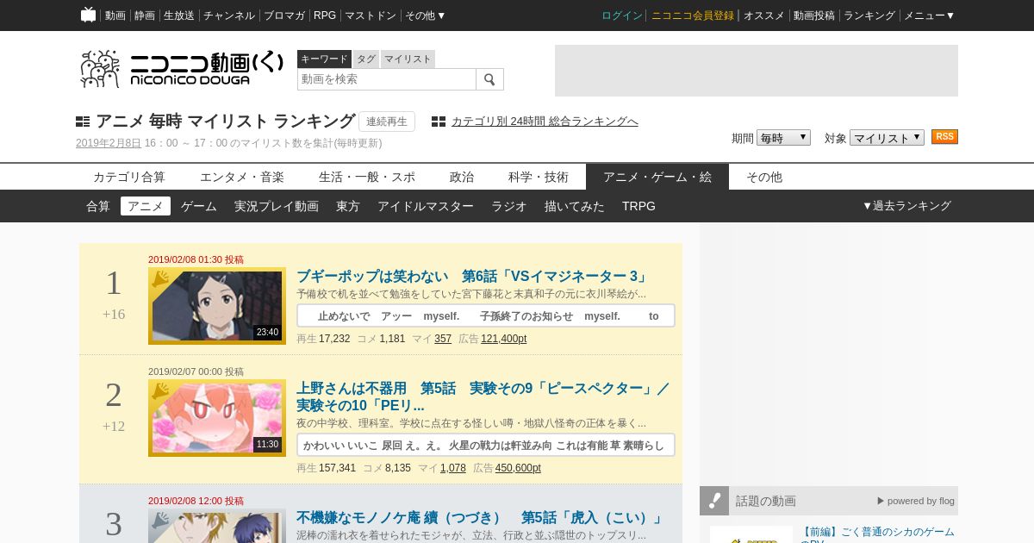Open the 動画投稿 link

pos(814,16)
